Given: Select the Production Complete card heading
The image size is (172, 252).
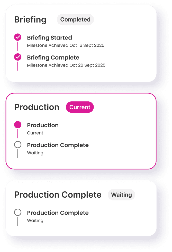Looking at the screenshot, I should (x=58, y=195).
